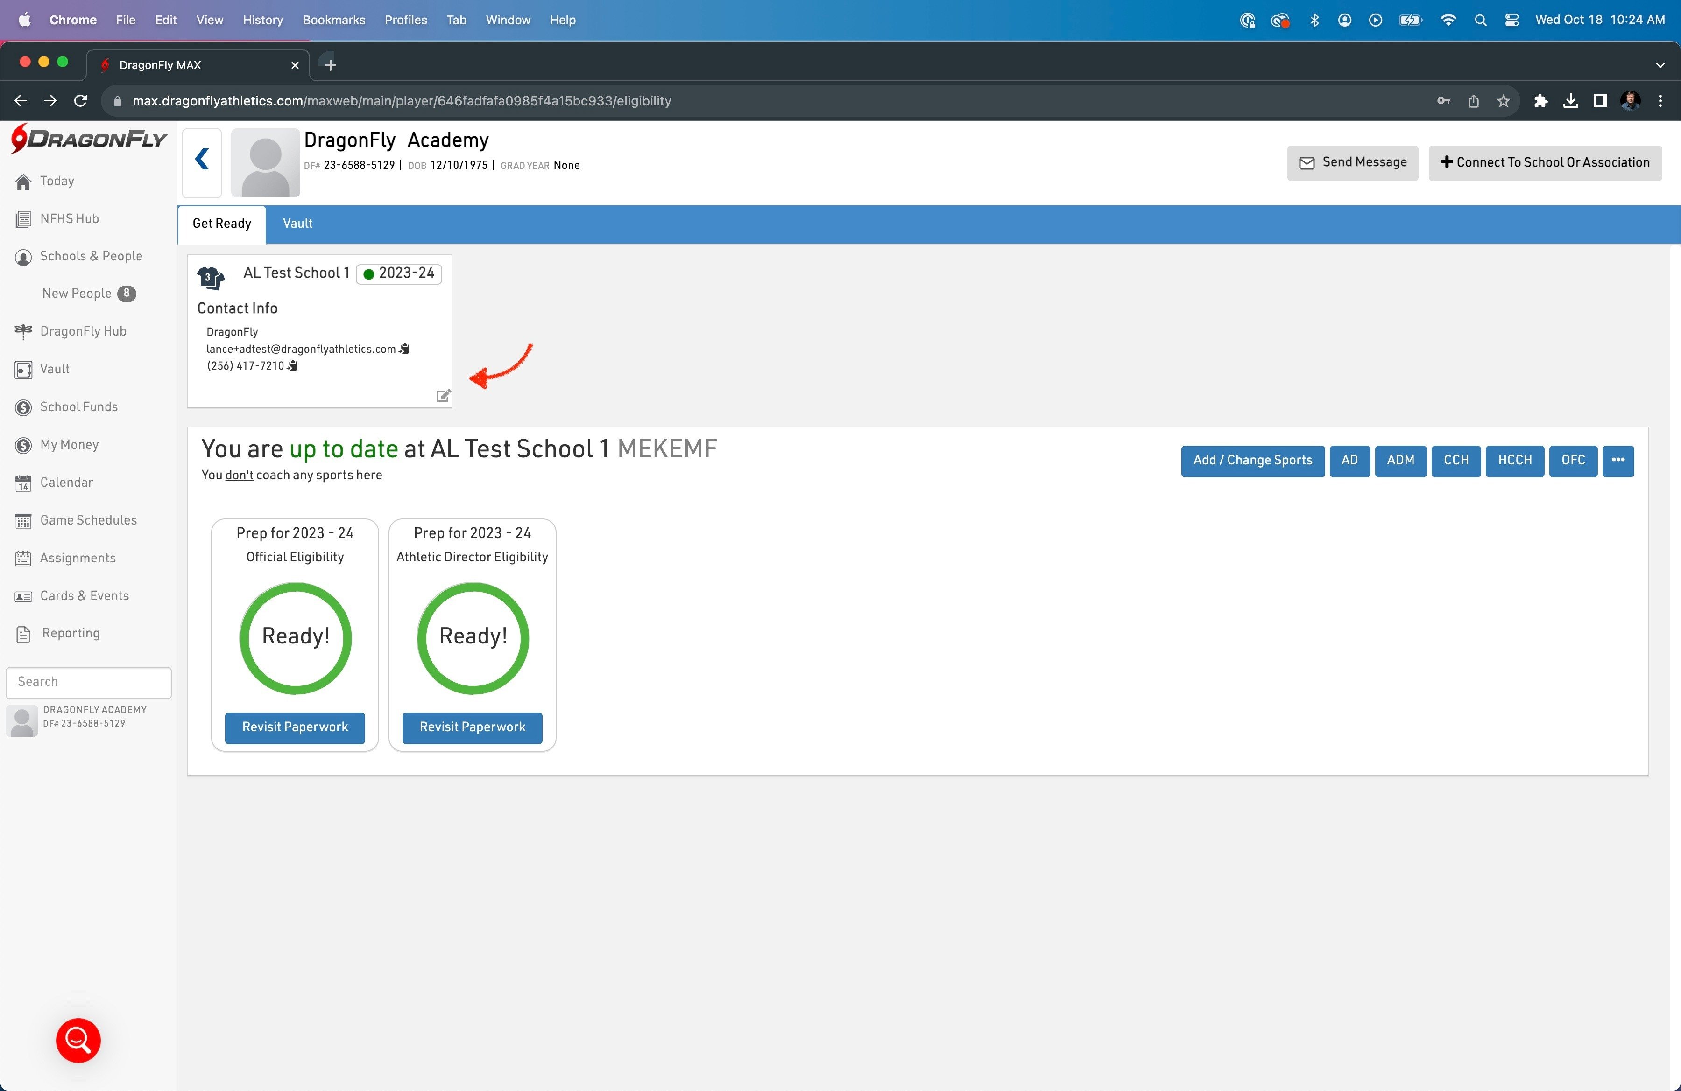Switch to the Vault tab
This screenshot has width=1681, height=1091.
click(297, 224)
